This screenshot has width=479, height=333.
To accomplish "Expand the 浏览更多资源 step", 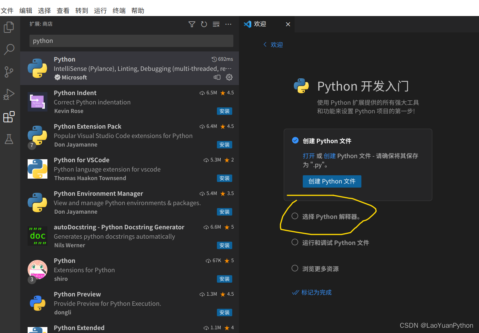I will (320, 269).
